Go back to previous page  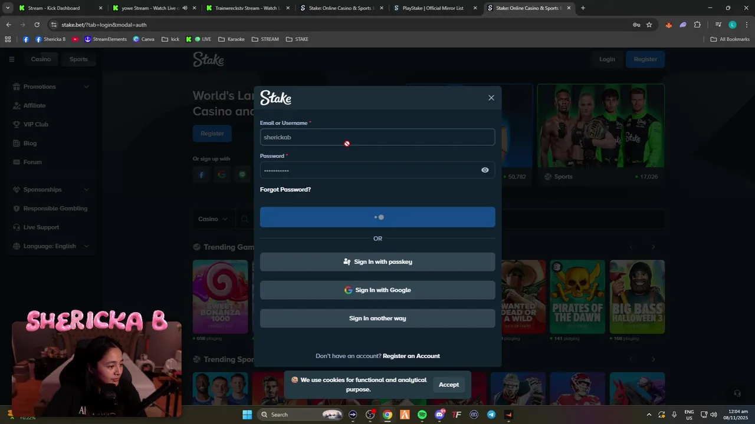[x=8, y=25]
